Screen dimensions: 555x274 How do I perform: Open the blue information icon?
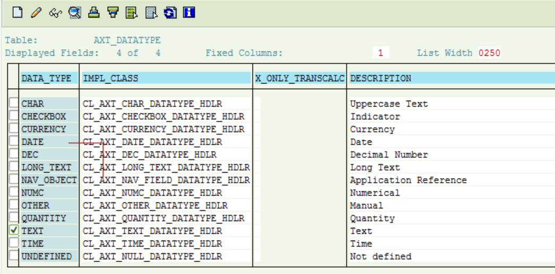pyautogui.click(x=189, y=13)
